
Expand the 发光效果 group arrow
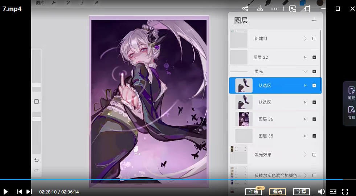pos(305,155)
